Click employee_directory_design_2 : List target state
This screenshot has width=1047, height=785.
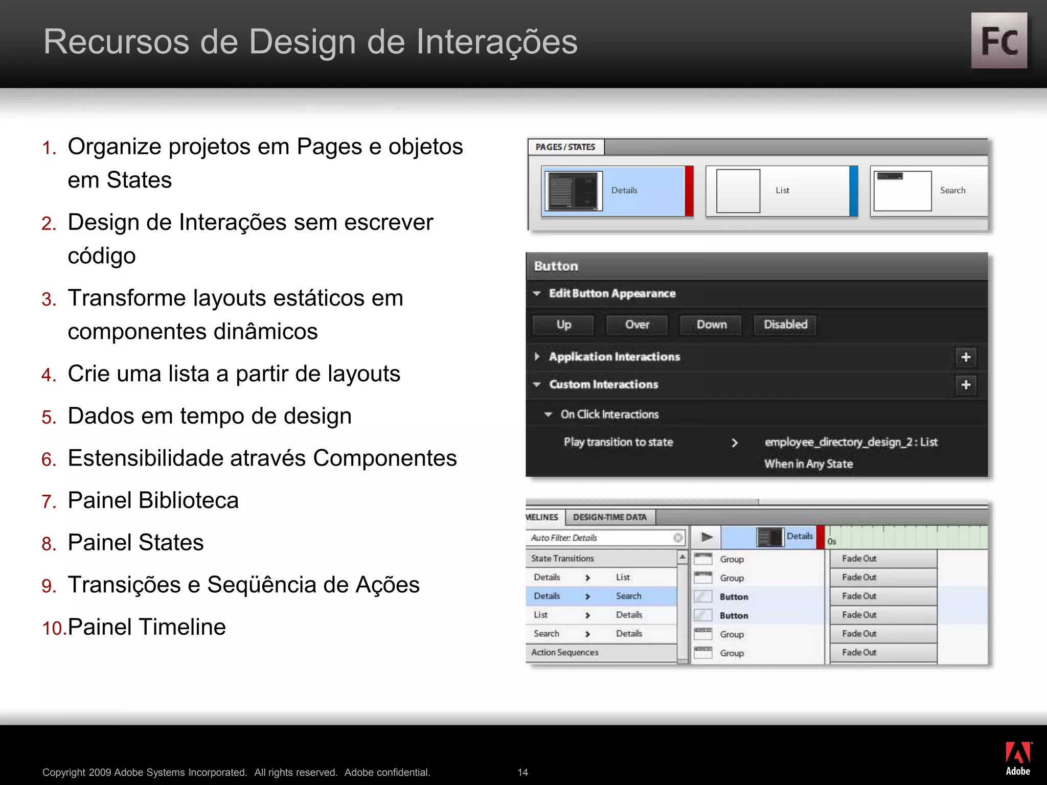(x=851, y=442)
